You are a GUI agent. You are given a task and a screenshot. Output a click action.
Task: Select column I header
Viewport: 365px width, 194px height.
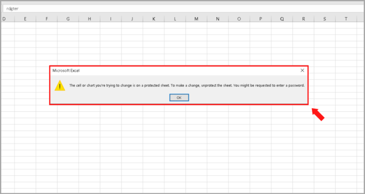tap(111, 19)
